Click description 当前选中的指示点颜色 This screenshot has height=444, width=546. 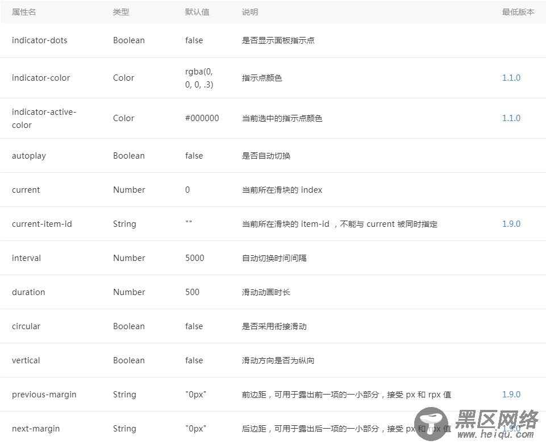point(282,118)
